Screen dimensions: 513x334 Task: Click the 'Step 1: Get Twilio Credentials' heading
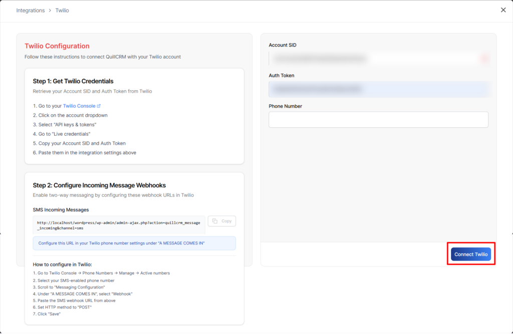pos(73,81)
